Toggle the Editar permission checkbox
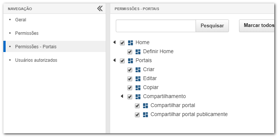Image resolution: width=278 pixels, height=137 pixels. pyautogui.click(x=130, y=79)
